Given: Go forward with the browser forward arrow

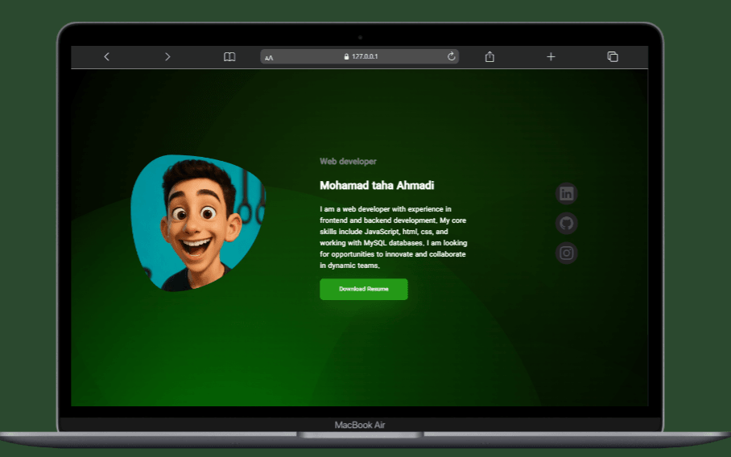Looking at the screenshot, I should click(x=167, y=57).
